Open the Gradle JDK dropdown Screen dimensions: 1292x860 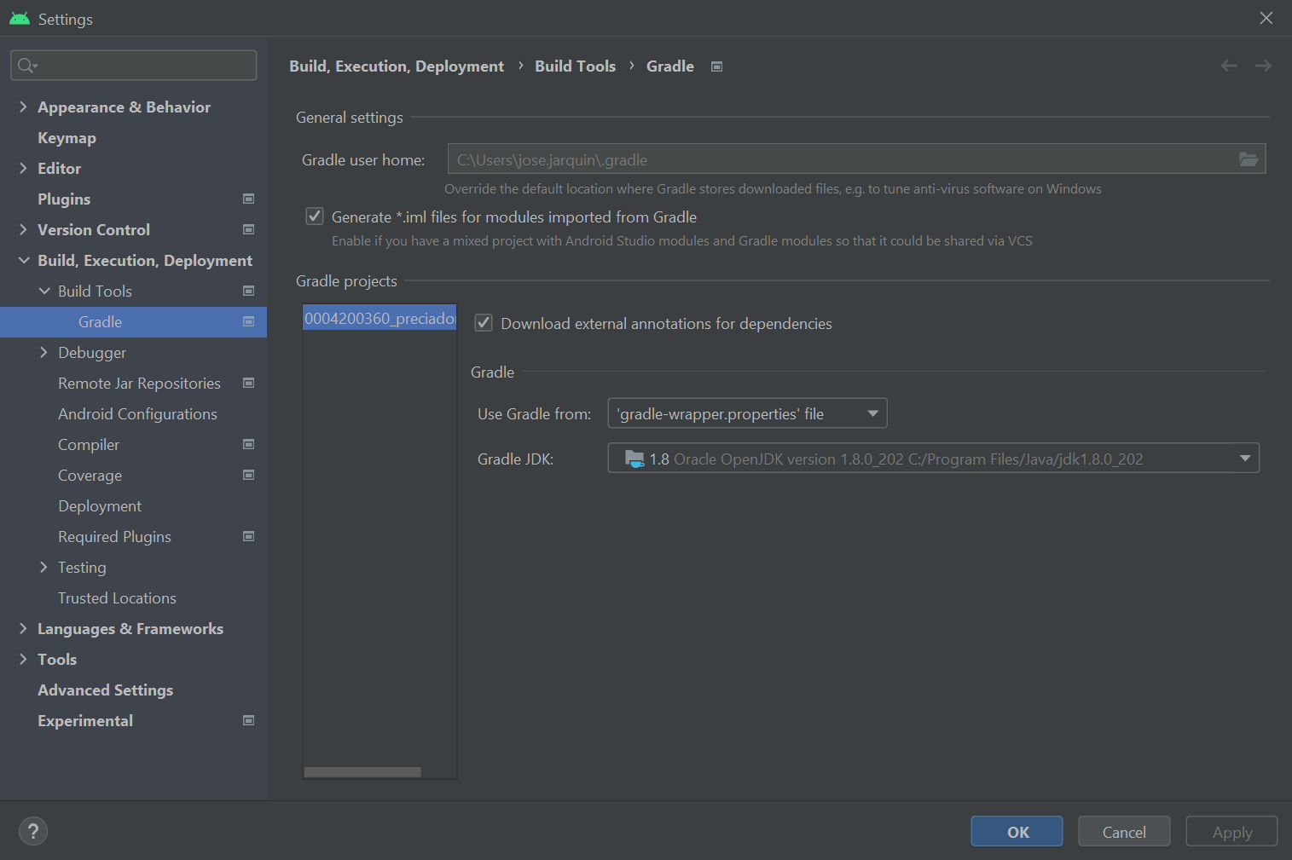[933, 459]
